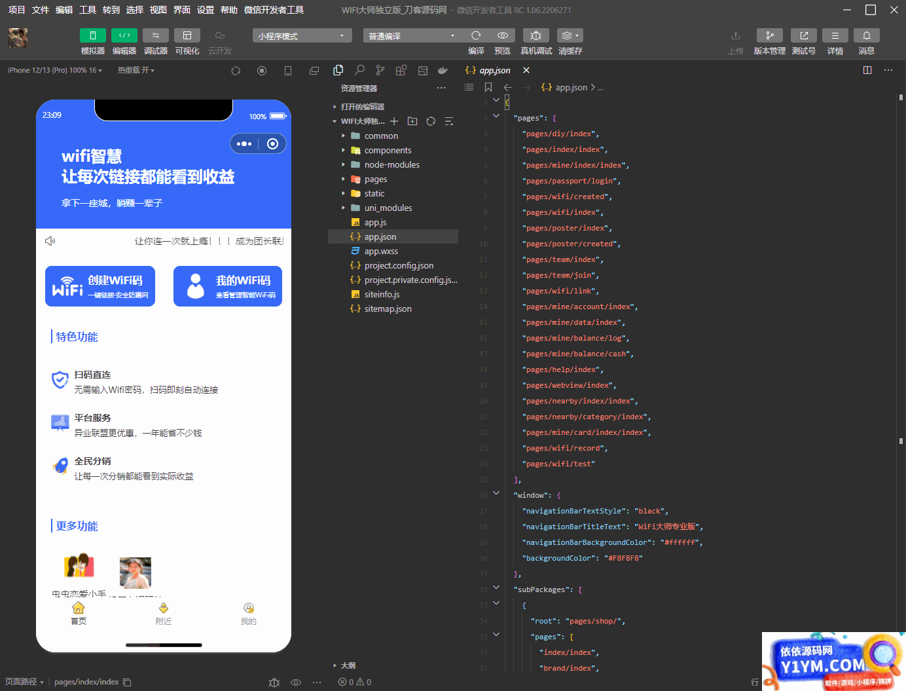Click the explorer refresh icon beside New Folder
This screenshot has height=691, width=906.
tap(431, 121)
